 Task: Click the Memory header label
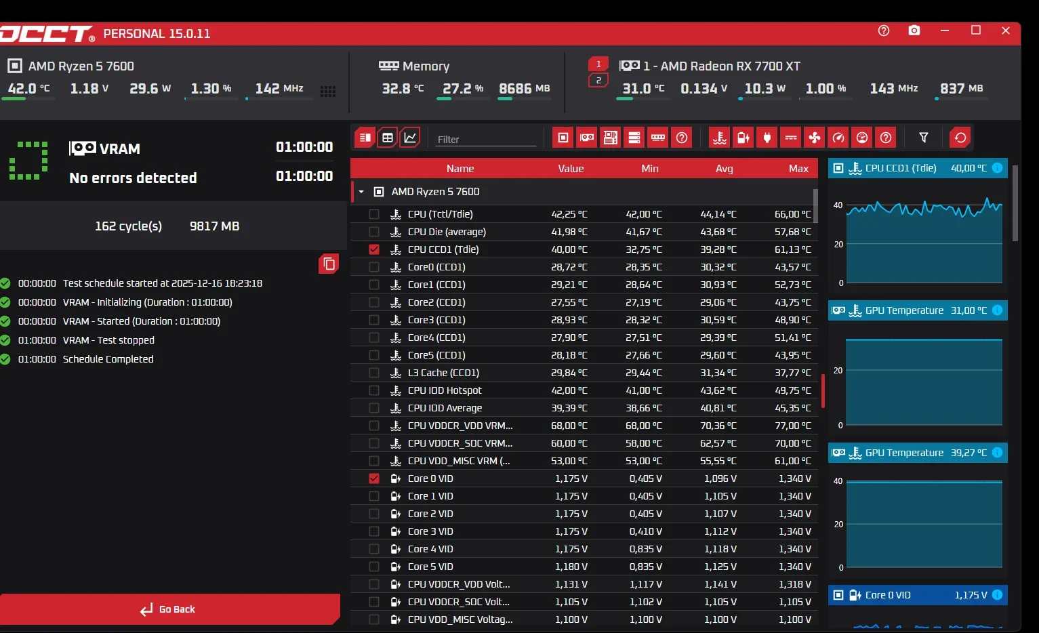(426, 66)
